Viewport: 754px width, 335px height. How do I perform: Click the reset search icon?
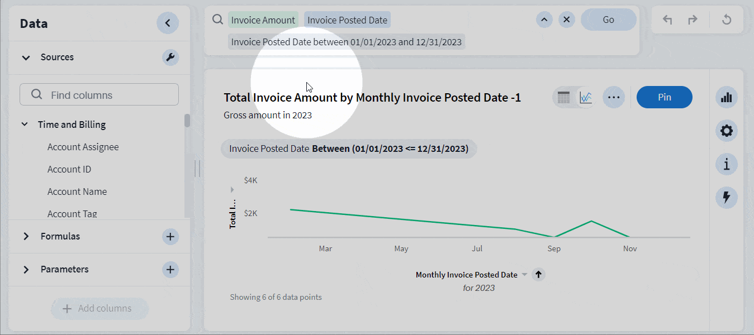point(727,20)
